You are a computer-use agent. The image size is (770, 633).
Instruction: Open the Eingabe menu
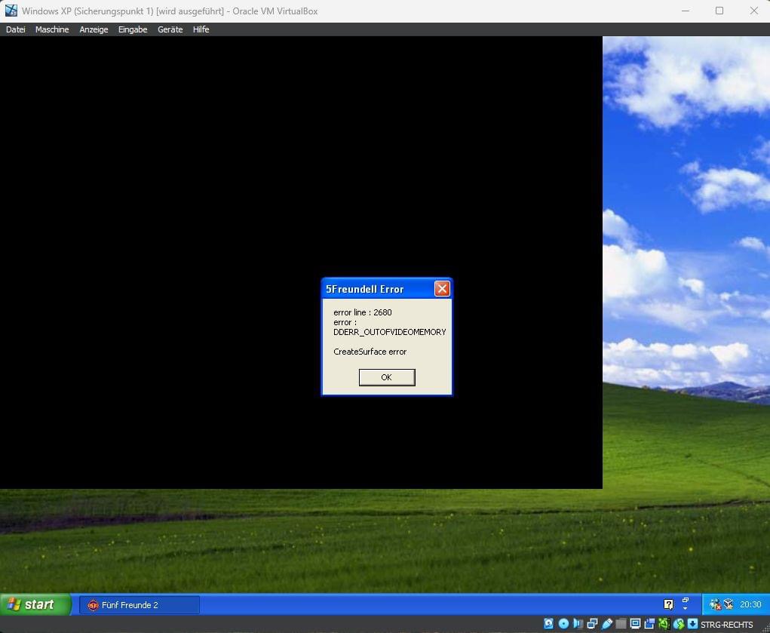(133, 29)
